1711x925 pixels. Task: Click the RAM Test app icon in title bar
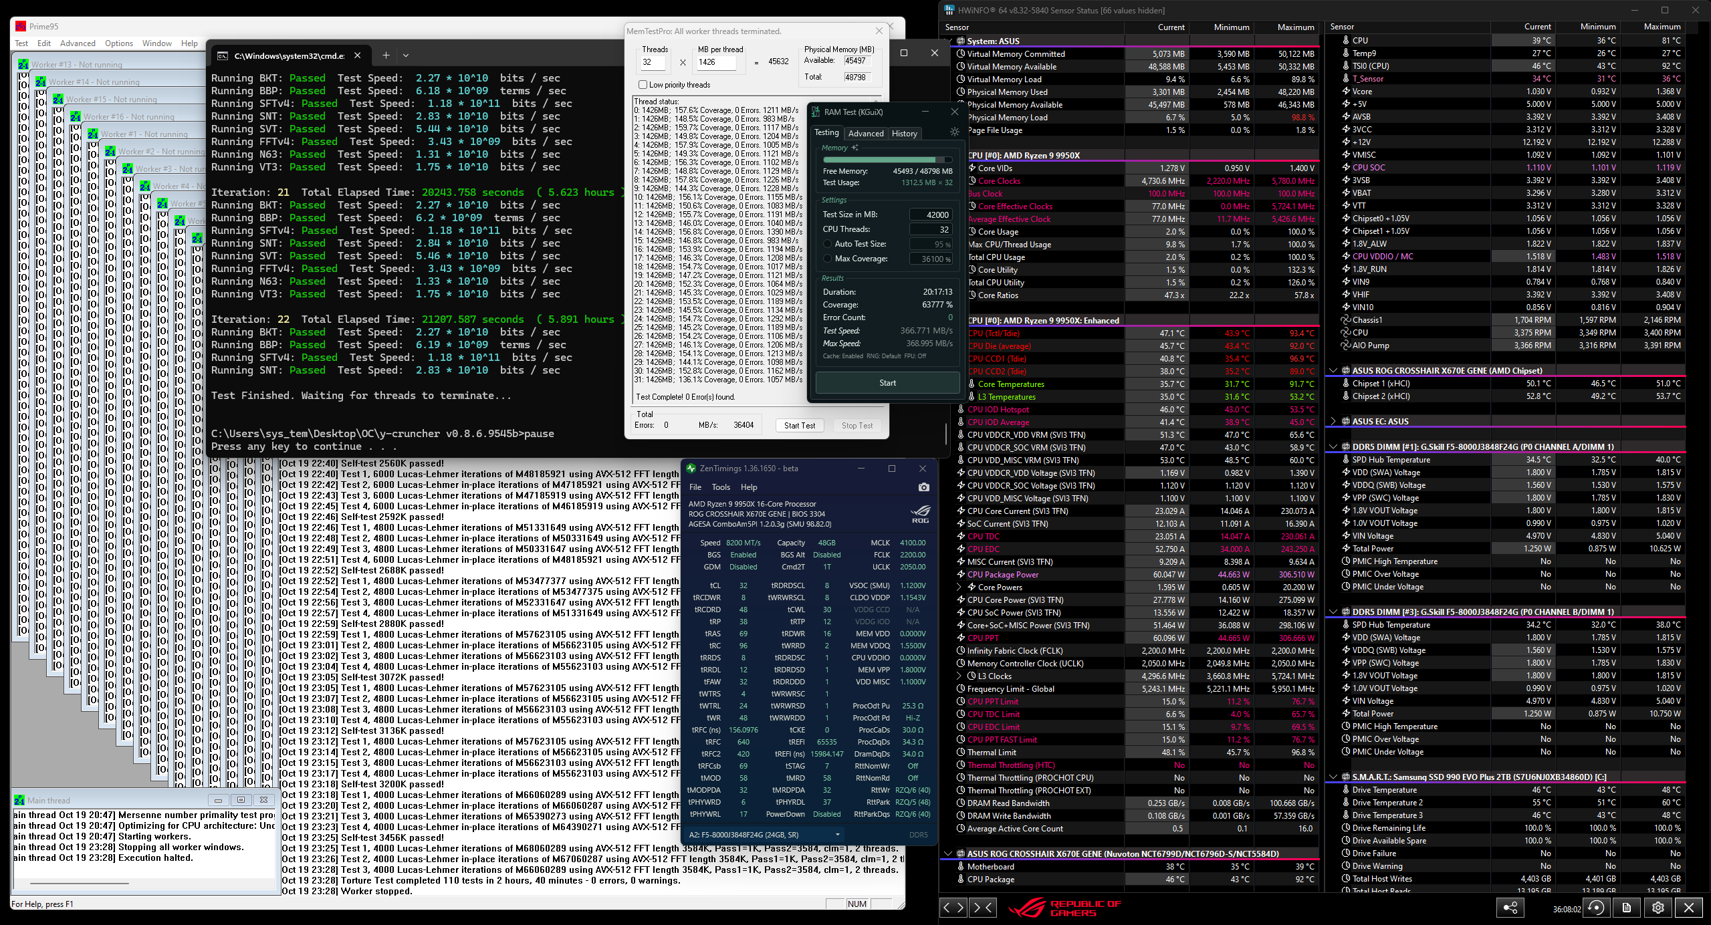(x=816, y=112)
